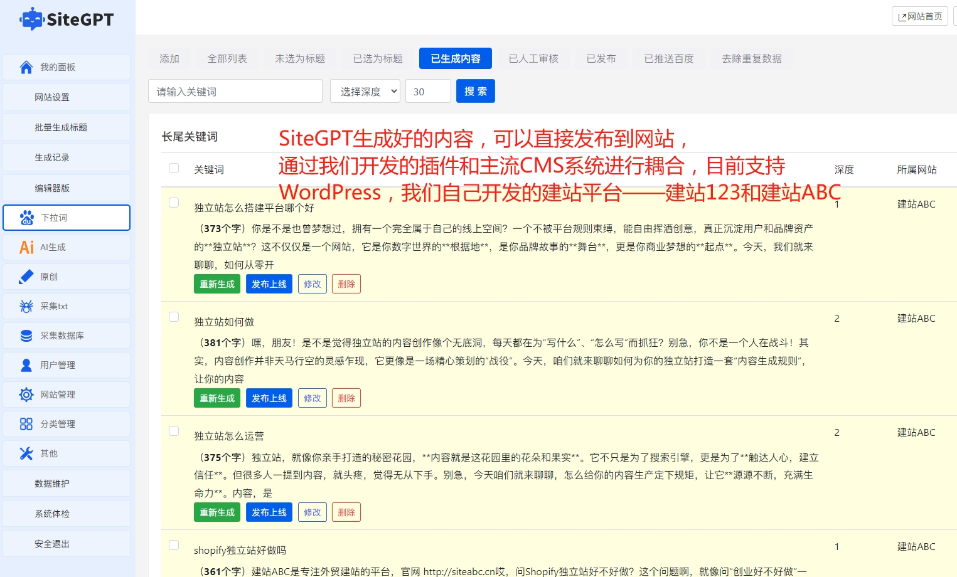Click 删除 for 独立站怎么搭建平台哪个好
Image resolution: width=957 pixels, height=577 pixels.
[x=346, y=284]
